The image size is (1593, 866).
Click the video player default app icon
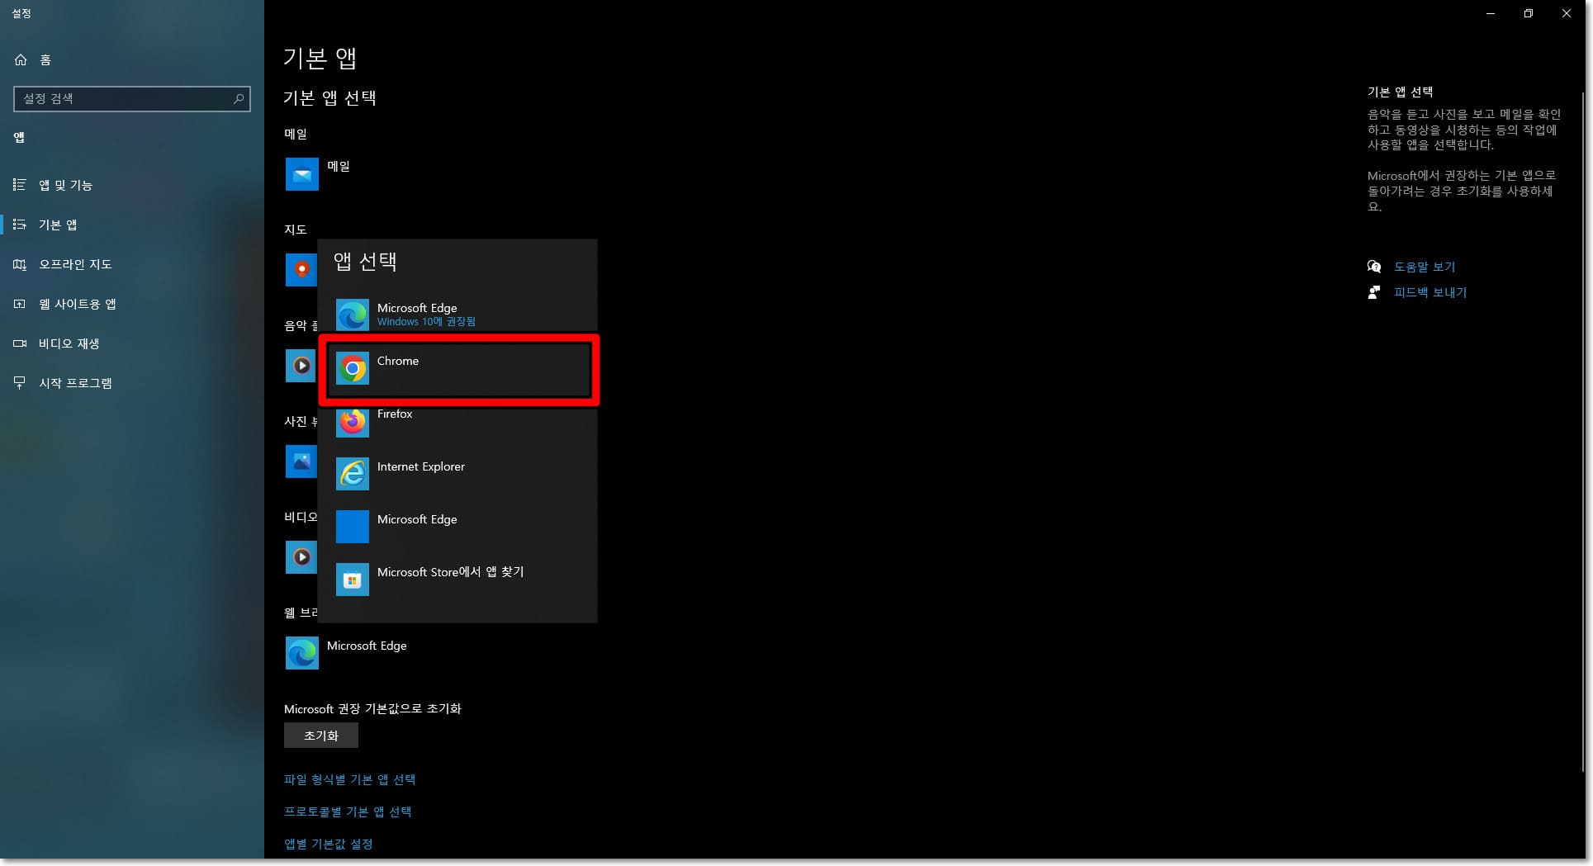(301, 557)
